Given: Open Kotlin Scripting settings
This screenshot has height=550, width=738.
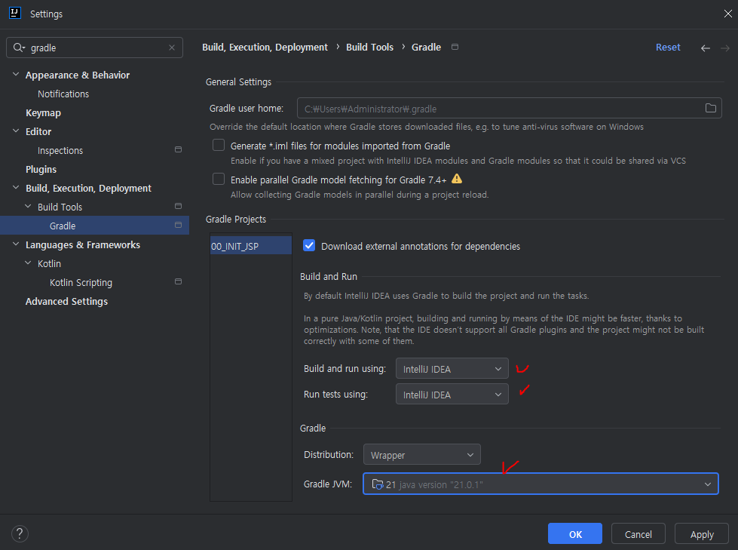Looking at the screenshot, I should tap(81, 282).
